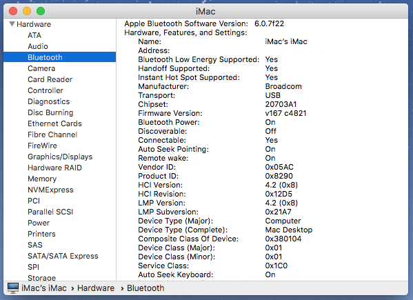Screen dimensions: 413x300
Task: Click the Device Type value Computer
Action: [x=283, y=221]
